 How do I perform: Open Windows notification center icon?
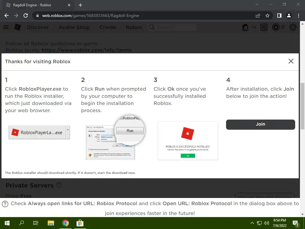[x=296, y=223]
